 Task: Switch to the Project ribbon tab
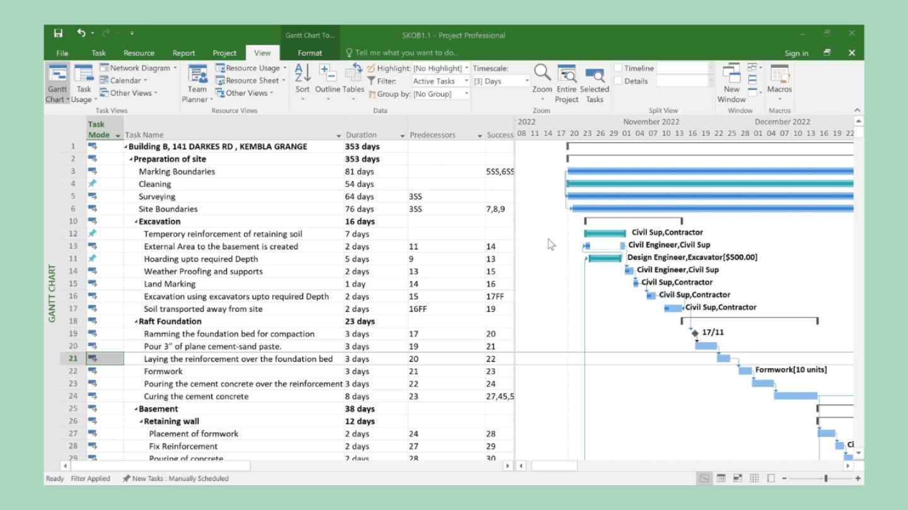[x=224, y=53]
